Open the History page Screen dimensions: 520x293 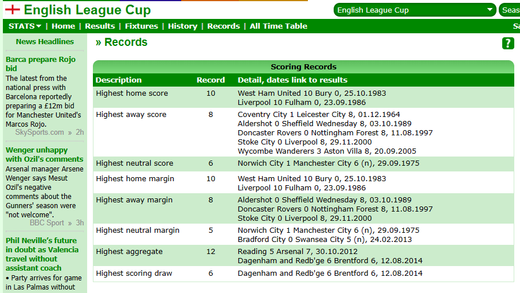[182, 26]
